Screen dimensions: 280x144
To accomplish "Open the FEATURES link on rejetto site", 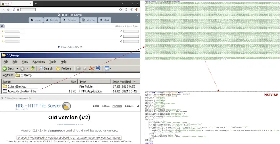I will pyautogui.click(x=117, y=106).
